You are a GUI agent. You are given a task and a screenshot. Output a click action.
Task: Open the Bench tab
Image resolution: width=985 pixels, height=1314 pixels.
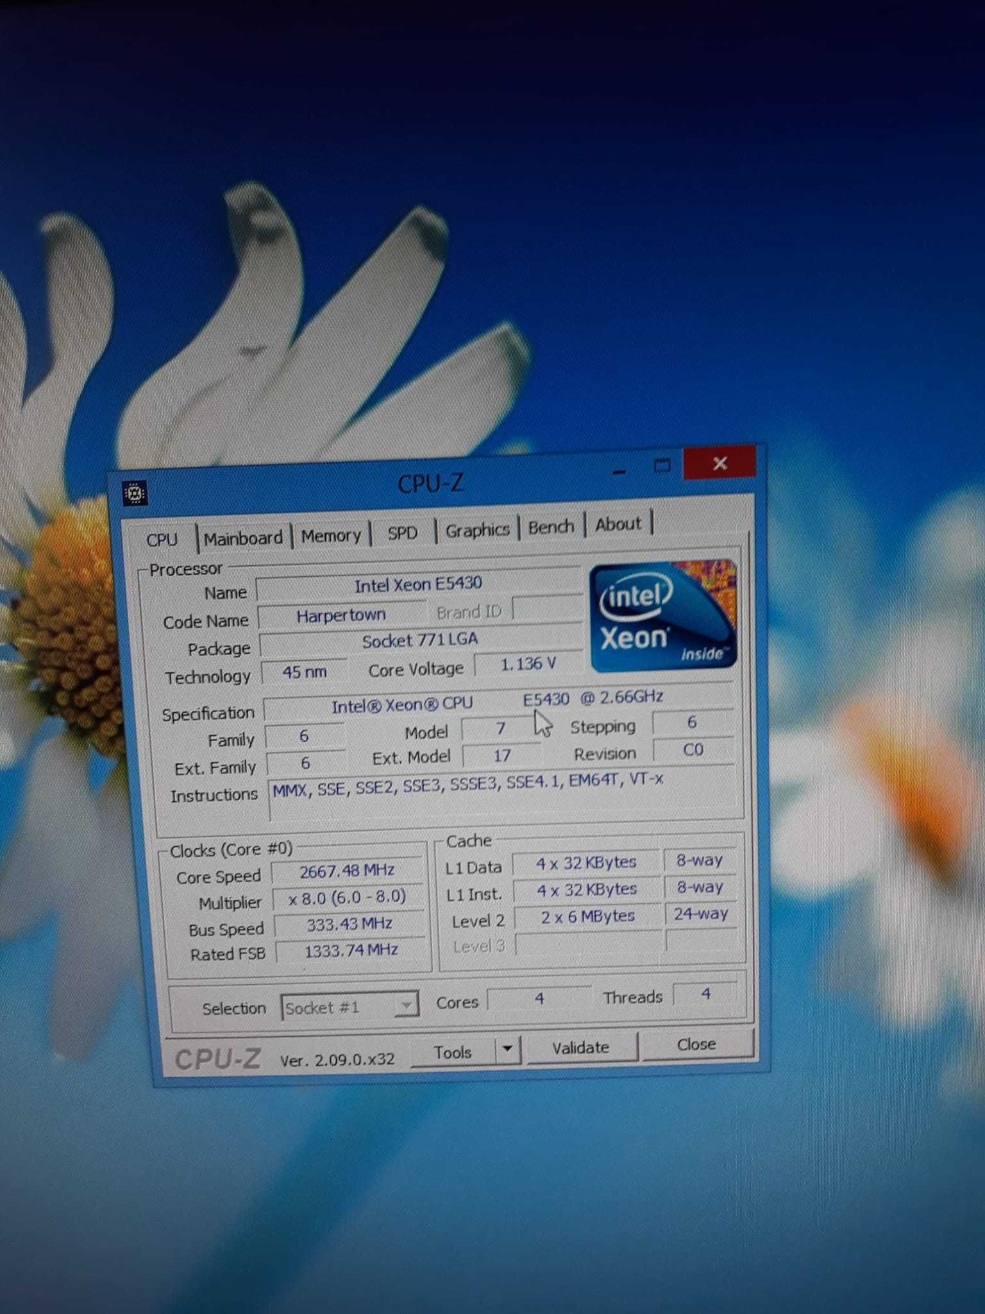tap(551, 527)
